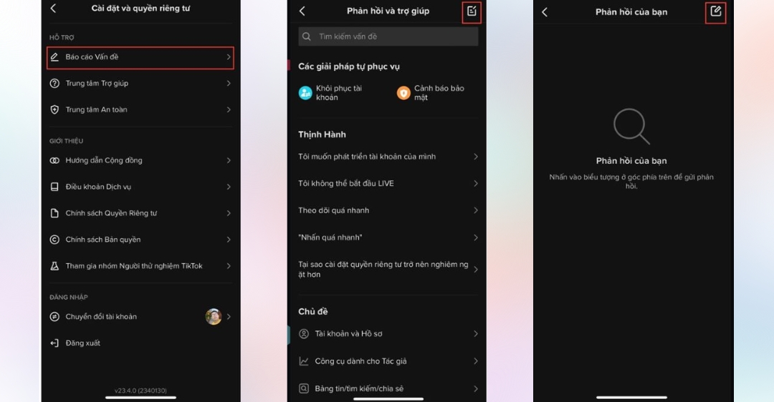Open chevron of Tài khoản và Hồ sơ
This screenshot has height=402, width=774.
[475, 334]
